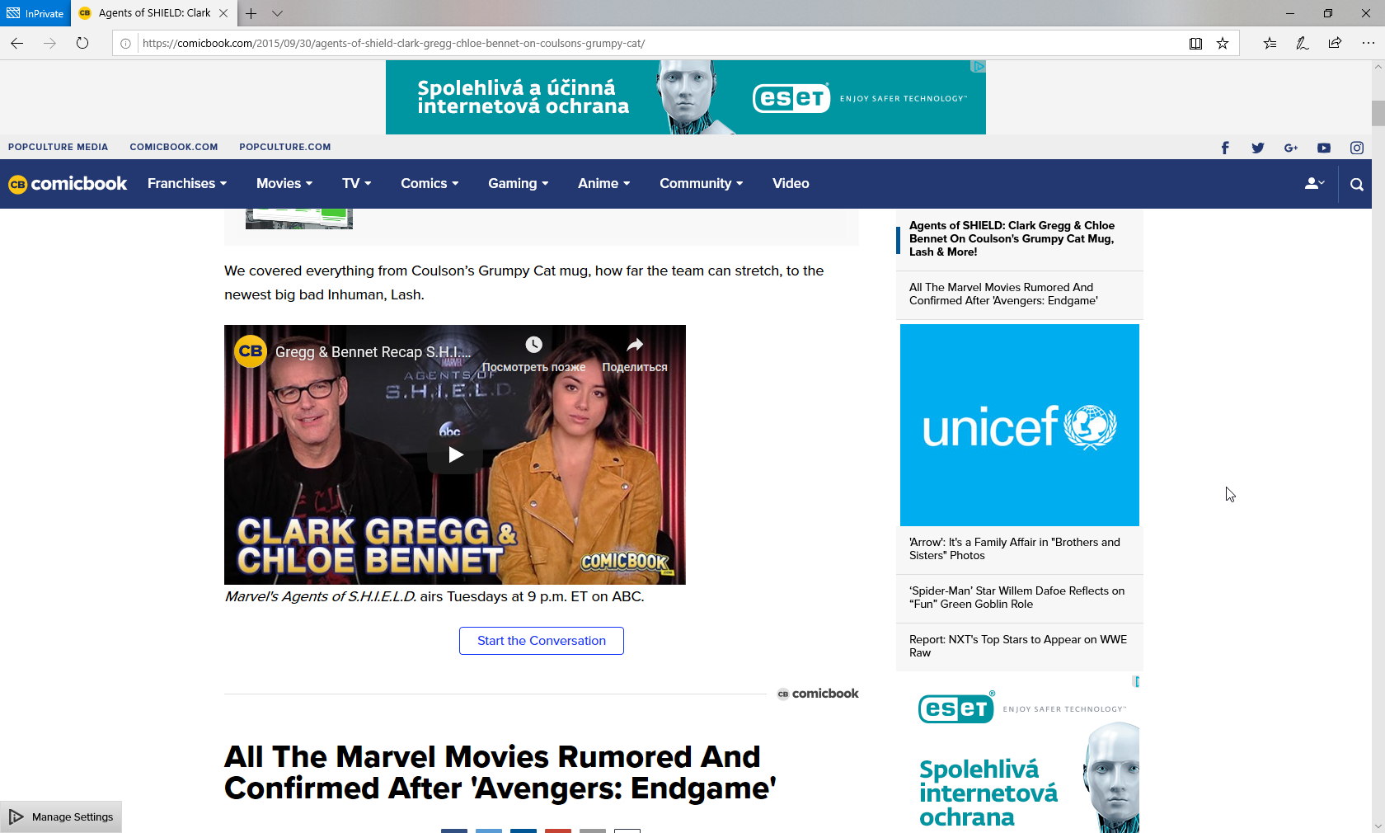The width and height of the screenshot is (1385, 833).
Task: Visit ComicBook YouTube channel
Action: coord(1324,148)
